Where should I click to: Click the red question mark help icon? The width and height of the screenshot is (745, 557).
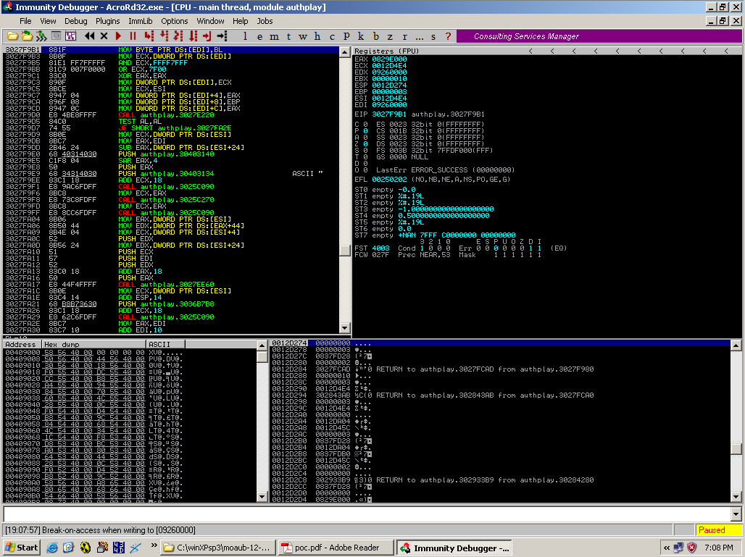point(448,36)
